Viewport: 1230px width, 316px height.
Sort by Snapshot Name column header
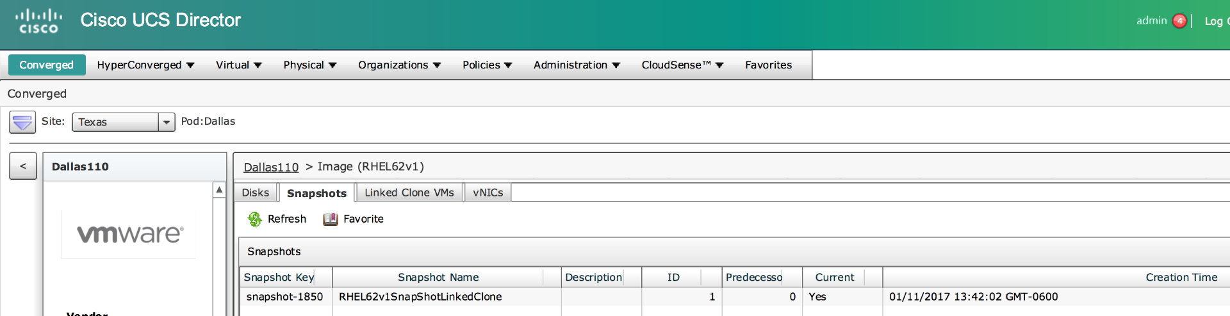(x=447, y=278)
